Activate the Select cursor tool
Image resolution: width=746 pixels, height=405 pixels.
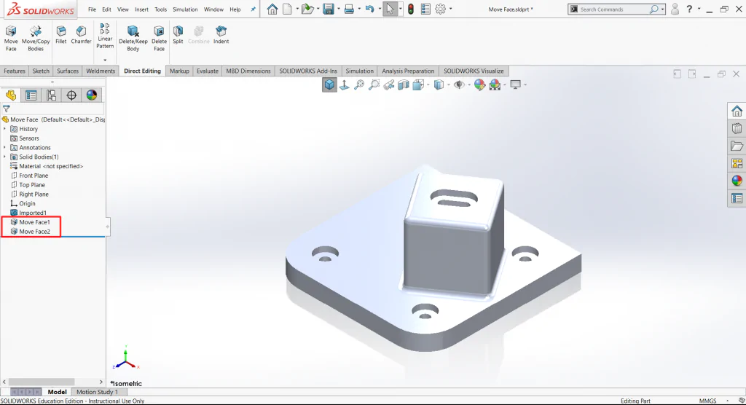390,9
